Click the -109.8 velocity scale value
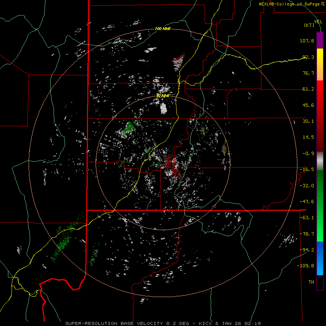 click(x=305, y=266)
